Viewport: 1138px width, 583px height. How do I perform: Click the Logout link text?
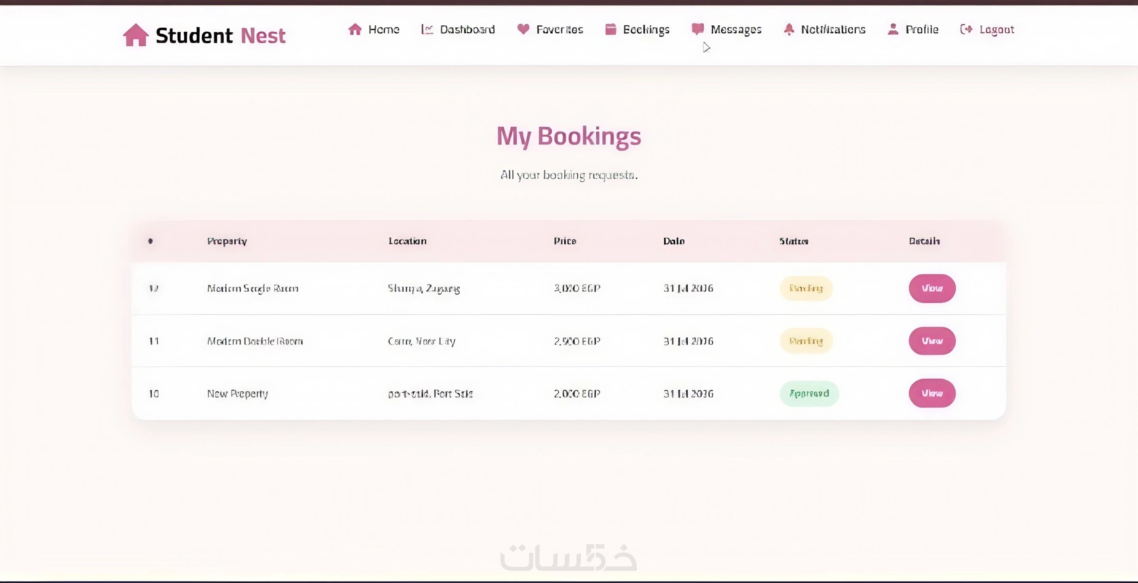[x=997, y=30]
